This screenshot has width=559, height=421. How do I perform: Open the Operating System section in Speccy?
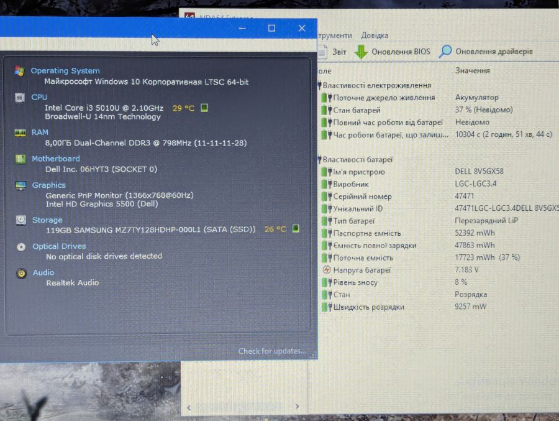tap(65, 71)
